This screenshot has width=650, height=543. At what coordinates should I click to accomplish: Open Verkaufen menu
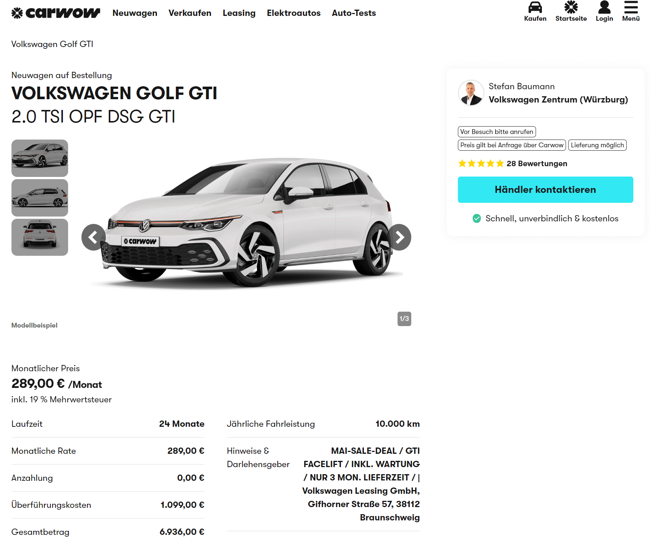(x=190, y=13)
